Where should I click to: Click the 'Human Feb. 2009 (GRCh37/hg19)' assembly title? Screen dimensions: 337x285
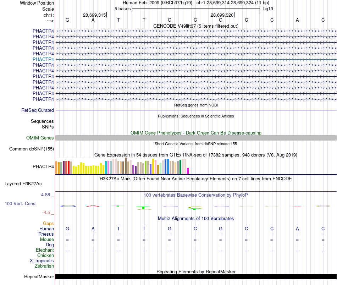coord(157,3)
